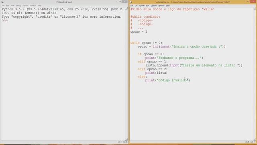Click the 'Fechando o programa...' print line
The height and width of the screenshot is (145, 257).
(x=174, y=58)
